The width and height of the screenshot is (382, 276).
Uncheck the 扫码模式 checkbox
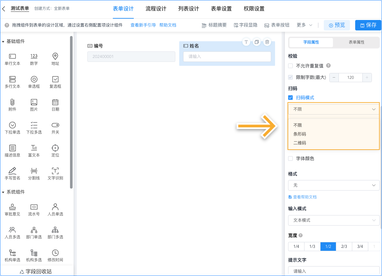tap(290, 97)
